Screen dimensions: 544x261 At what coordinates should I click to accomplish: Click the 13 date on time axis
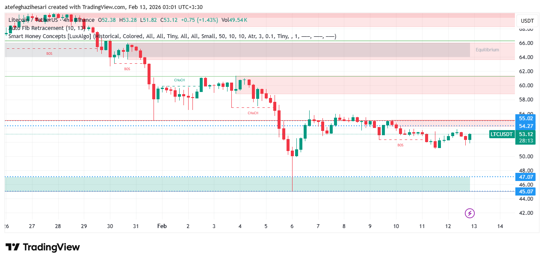pyautogui.click(x=474, y=226)
